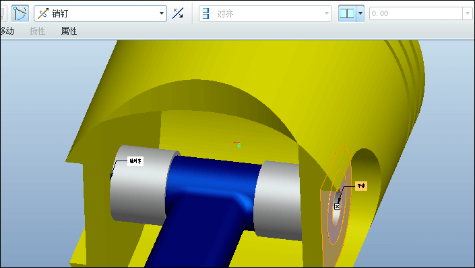Select the coincident offset type button
The image size is (475, 268).
347,13
